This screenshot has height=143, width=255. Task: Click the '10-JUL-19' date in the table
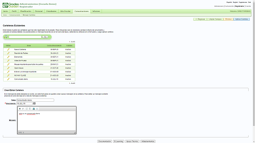[54, 79]
